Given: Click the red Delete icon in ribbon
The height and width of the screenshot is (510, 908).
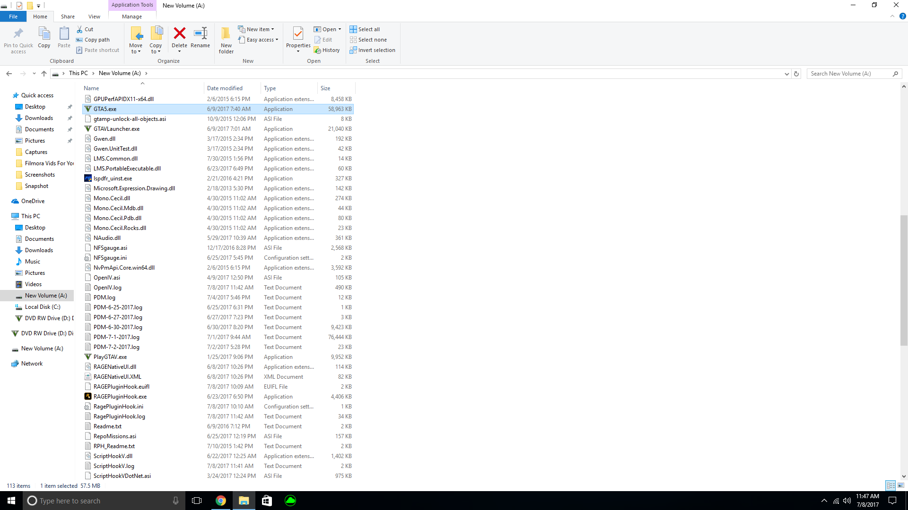Looking at the screenshot, I should [179, 34].
